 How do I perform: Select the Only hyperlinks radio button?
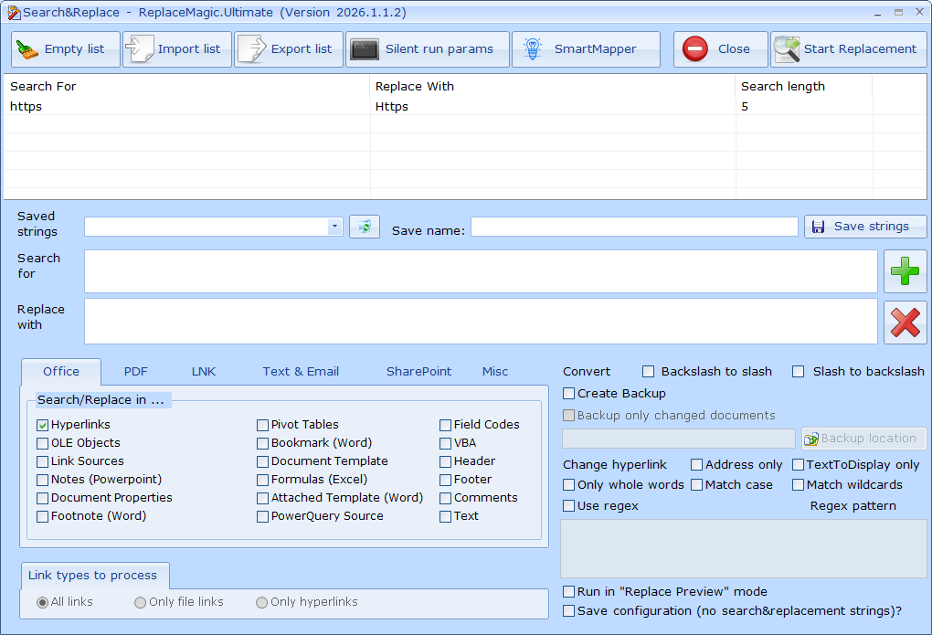(x=261, y=602)
